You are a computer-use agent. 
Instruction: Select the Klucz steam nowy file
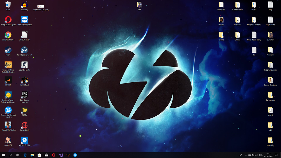254,36
